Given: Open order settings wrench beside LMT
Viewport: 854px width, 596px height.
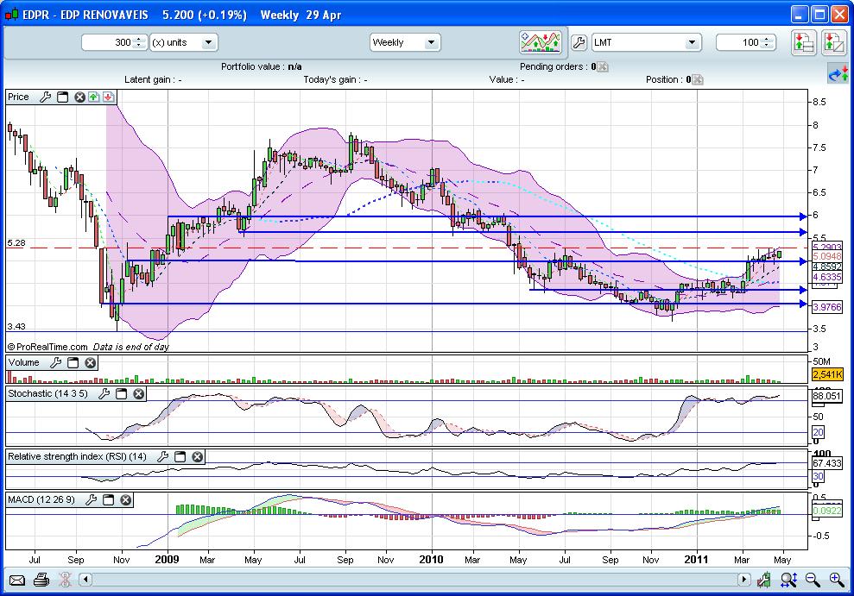Looking at the screenshot, I should click(579, 42).
